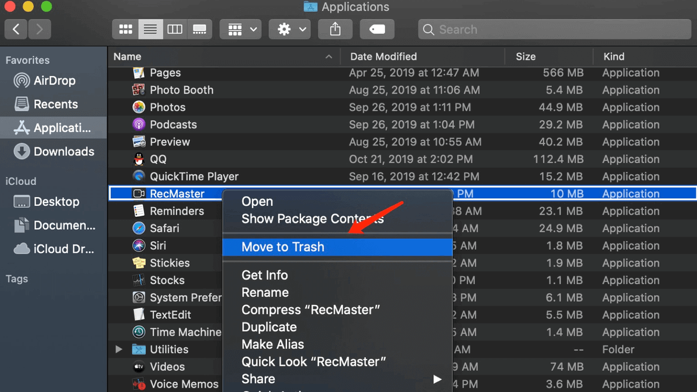Select the QuickTime Player app icon

138,176
